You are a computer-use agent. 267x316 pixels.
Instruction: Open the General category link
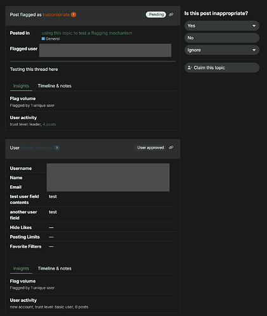pyautogui.click(x=51, y=39)
